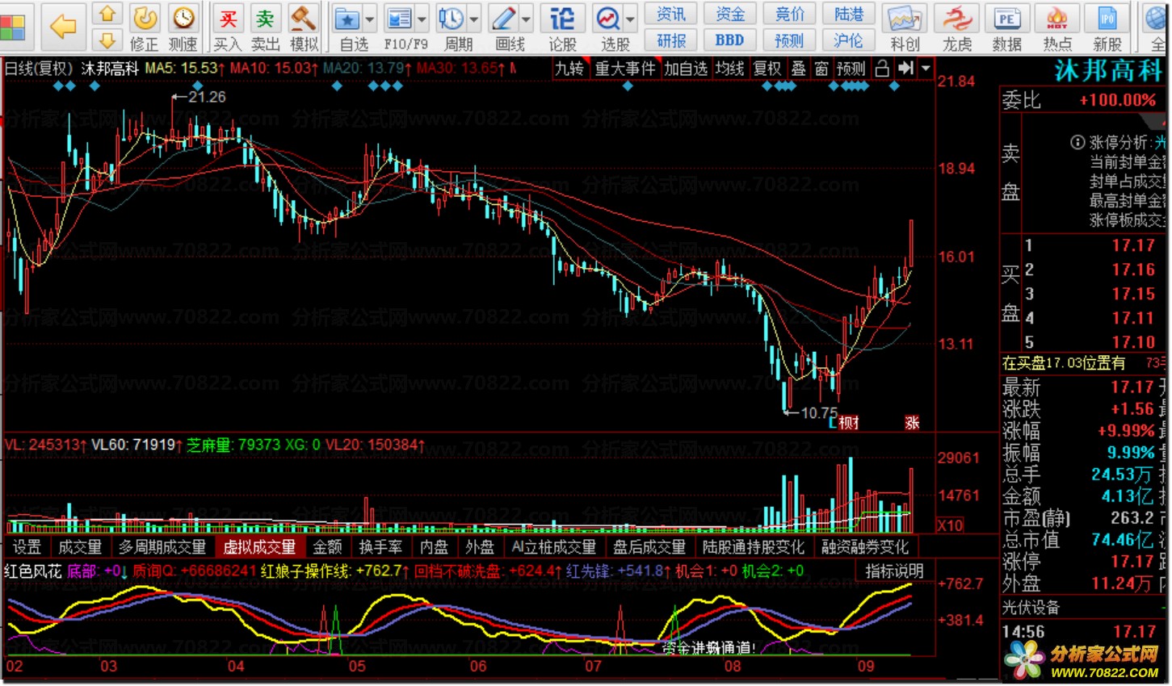
Task: Click the 竞价 auction button
Action: 789,14
